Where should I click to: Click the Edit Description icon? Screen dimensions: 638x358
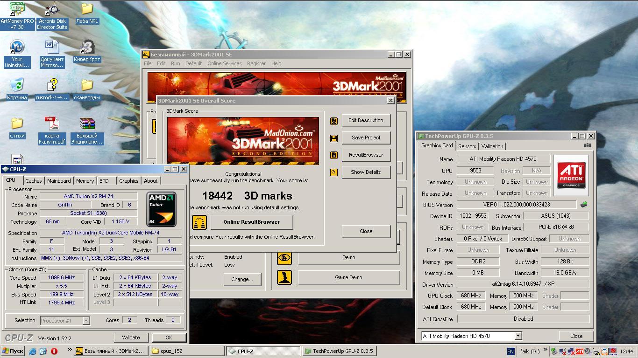334,121
